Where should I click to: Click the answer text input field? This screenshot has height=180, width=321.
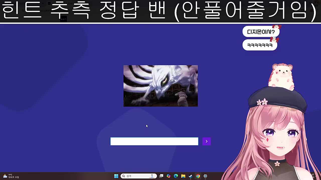coord(154,141)
